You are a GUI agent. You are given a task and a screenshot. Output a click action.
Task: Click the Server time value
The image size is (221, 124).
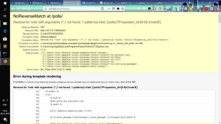click(x=56, y=70)
